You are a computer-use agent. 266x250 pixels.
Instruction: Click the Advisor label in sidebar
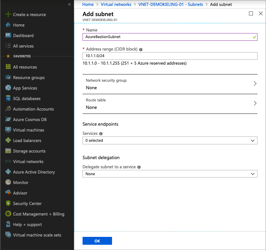[20, 193]
